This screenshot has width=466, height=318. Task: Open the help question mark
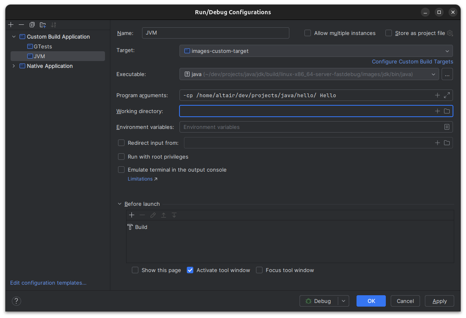[x=16, y=301]
